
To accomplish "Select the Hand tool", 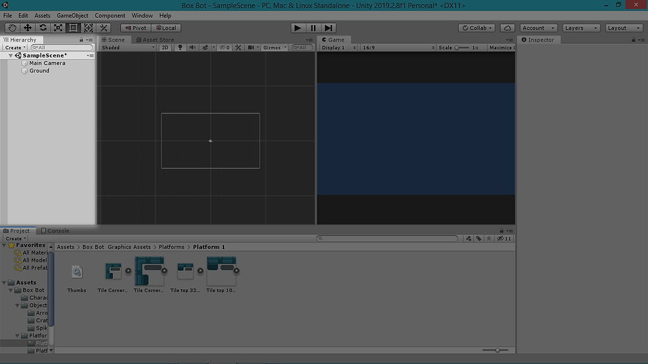I will [13, 28].
